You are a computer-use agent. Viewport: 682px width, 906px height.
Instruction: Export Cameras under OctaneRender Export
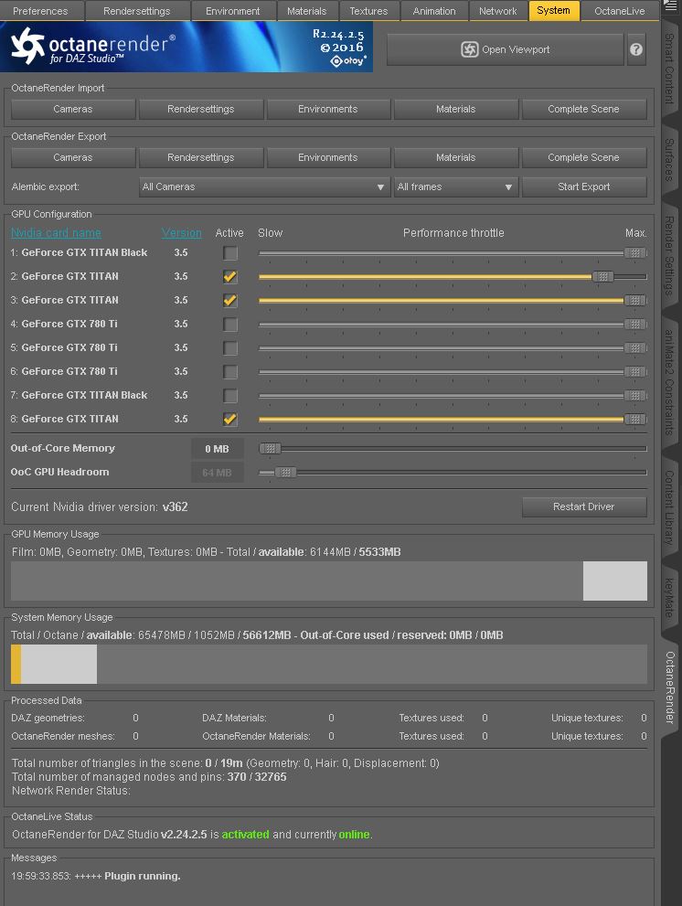tap(73, 158)
